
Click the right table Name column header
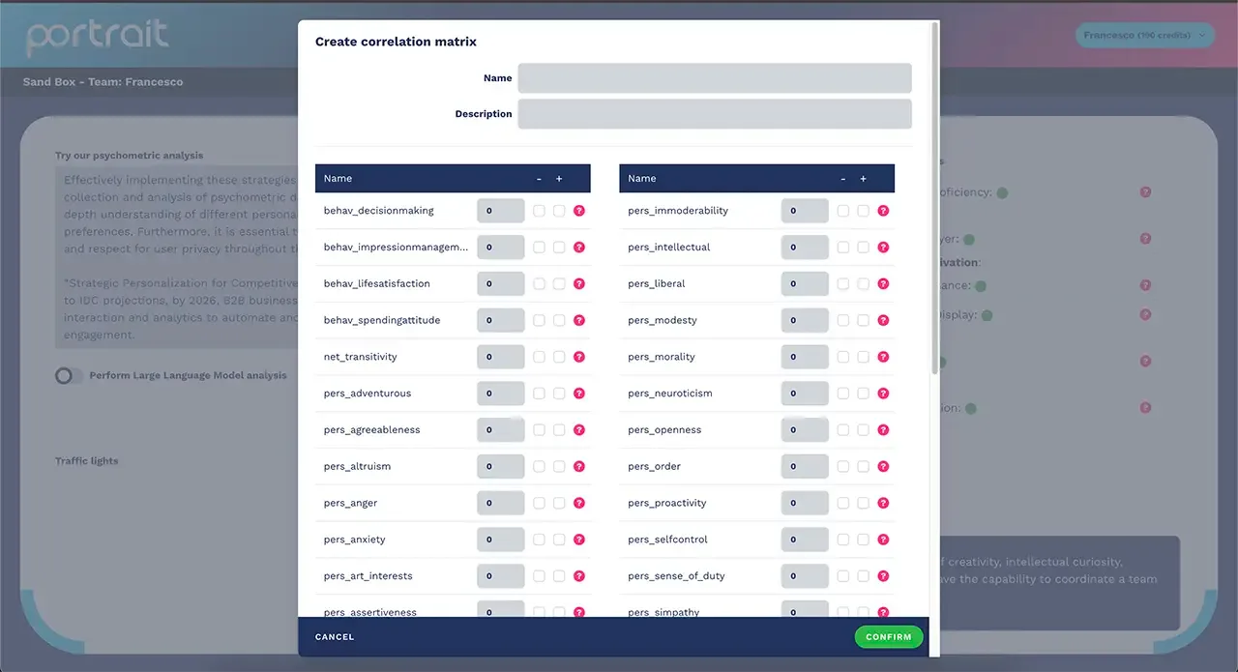click(641, 179)
